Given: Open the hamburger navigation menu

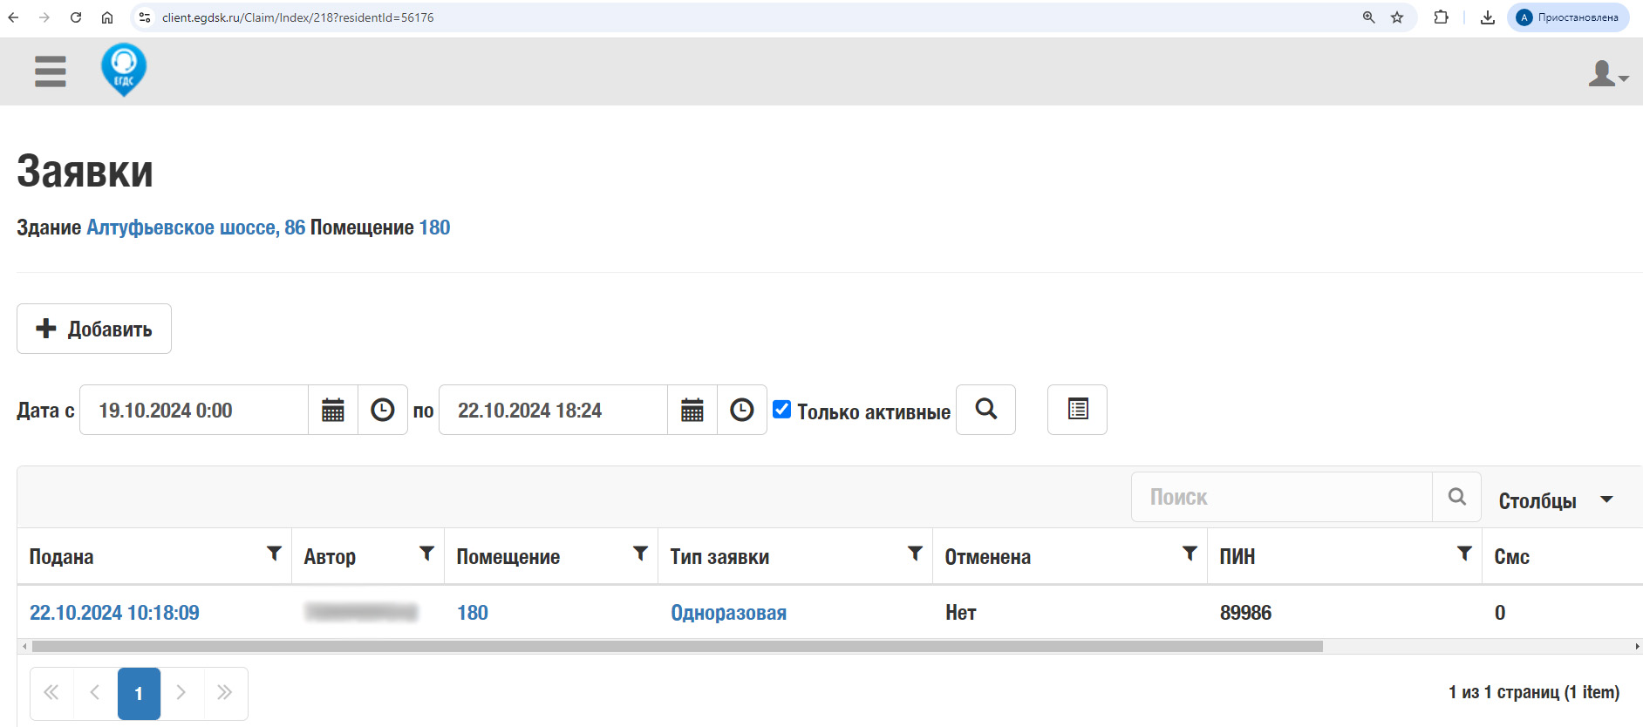Looking at the screenshot, I should pyautogui.click(x=51, y=71).
